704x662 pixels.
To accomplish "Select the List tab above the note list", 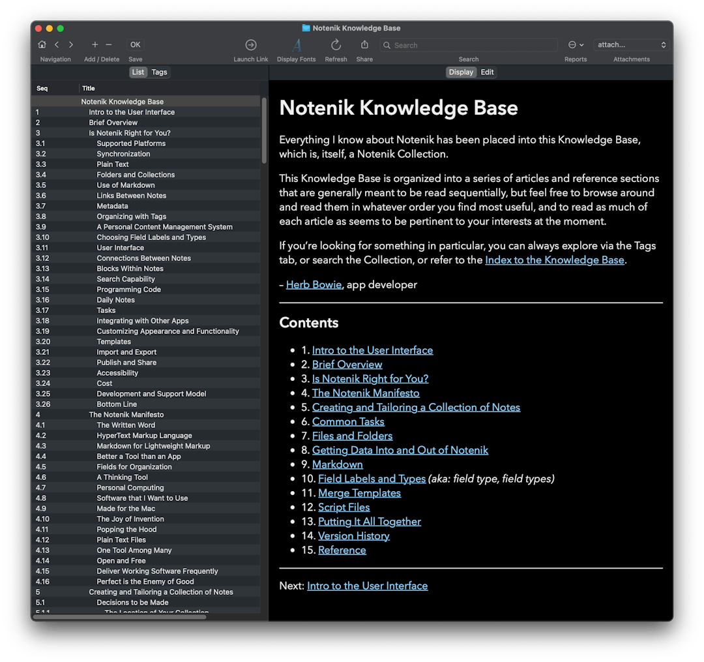I will (138, 72).
